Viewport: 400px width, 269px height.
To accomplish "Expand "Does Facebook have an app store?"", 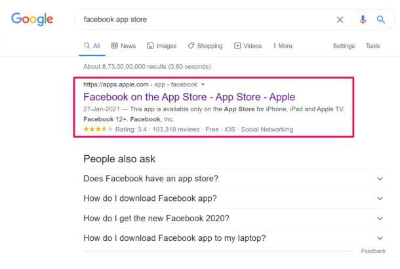I will click(233, 179).
